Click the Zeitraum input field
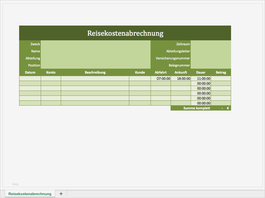 pos(211,44)
